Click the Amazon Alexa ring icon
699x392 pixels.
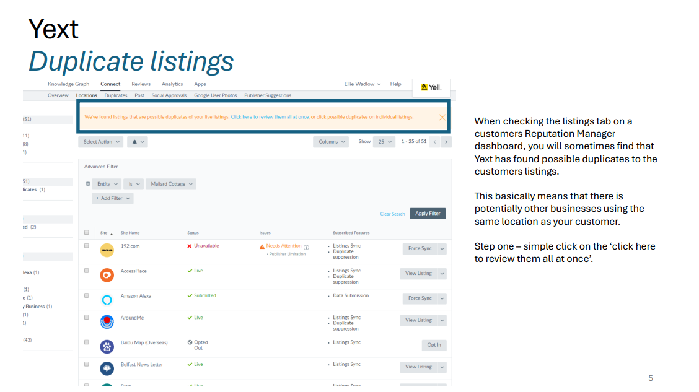107,300
